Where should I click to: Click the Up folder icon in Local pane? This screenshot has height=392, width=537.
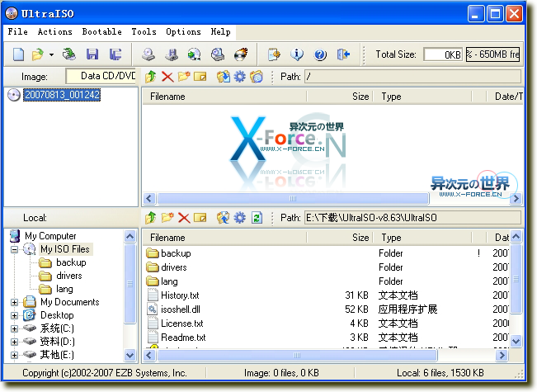click(151, 218)
